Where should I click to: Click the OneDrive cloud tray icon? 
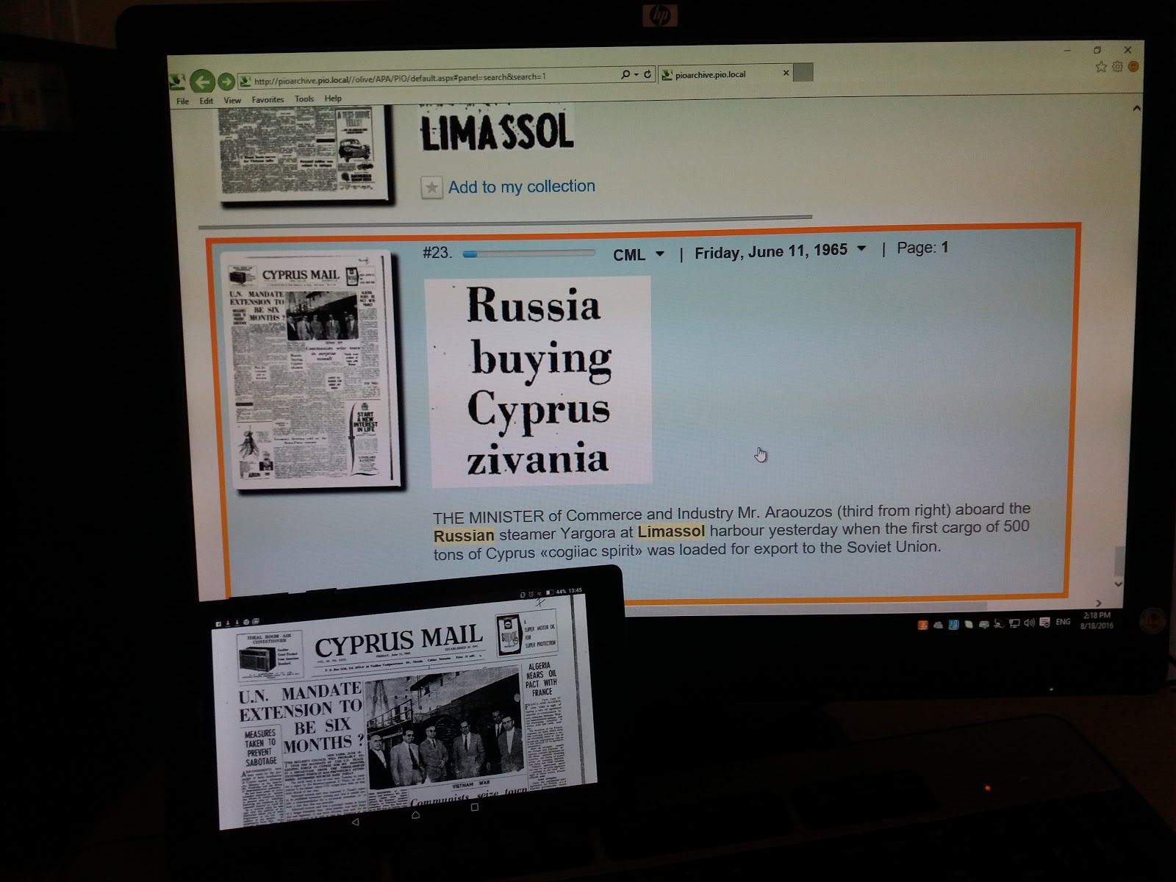(x=938, y=625)
